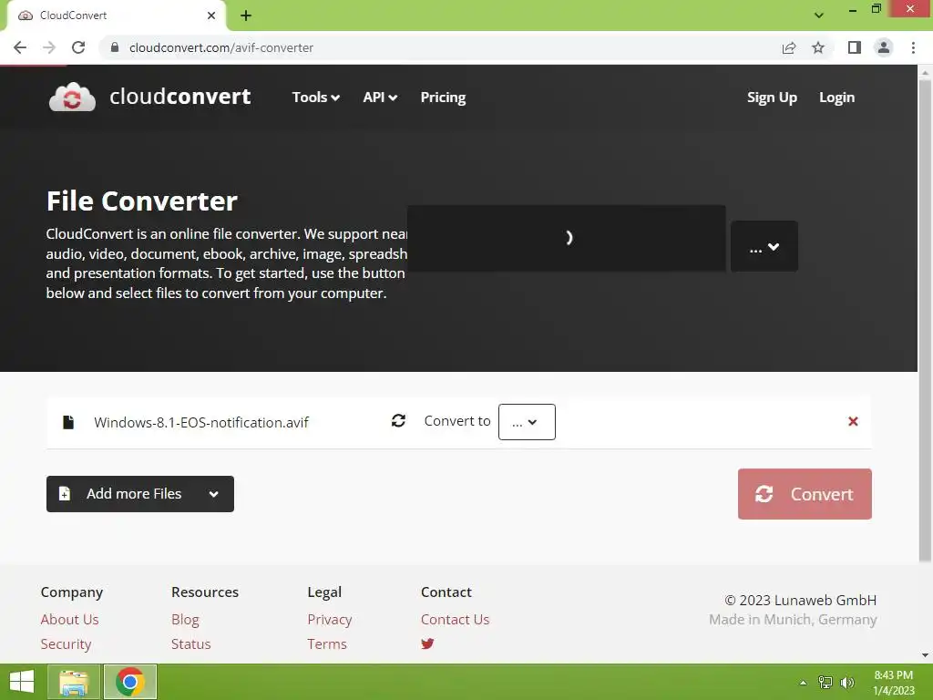
Task: Reload the page with refresh icon
Action: tap(78, 47)
